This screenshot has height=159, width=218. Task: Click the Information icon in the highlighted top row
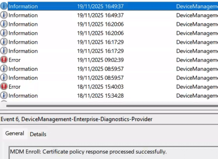4,6
